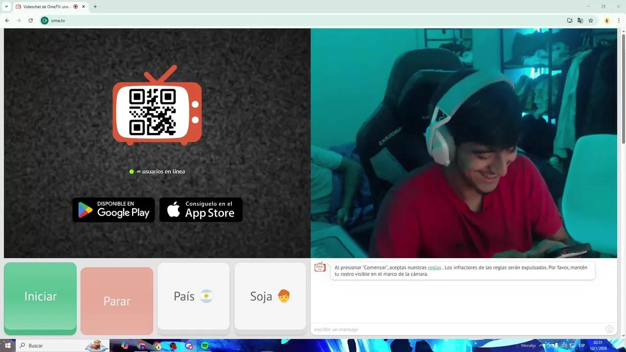Click the speaker icon to adjust volume

(x=564, y=346)
